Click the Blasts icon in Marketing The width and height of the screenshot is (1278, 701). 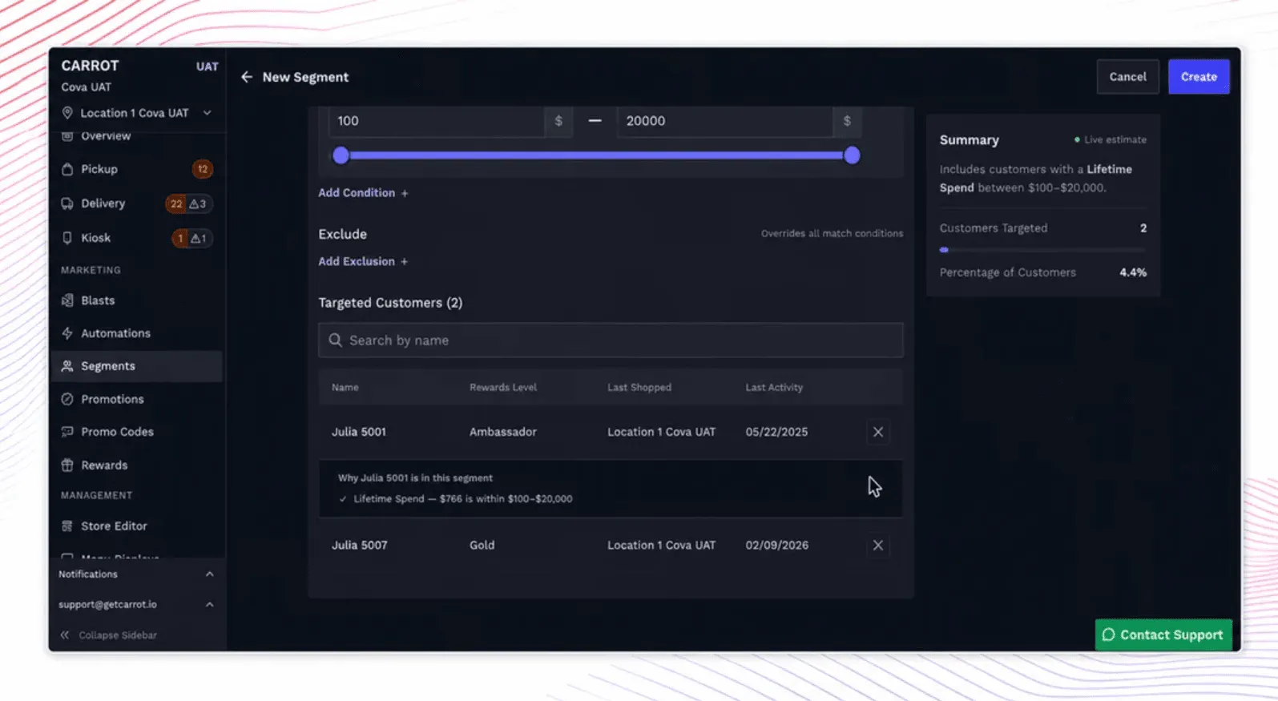click(67, 300)
